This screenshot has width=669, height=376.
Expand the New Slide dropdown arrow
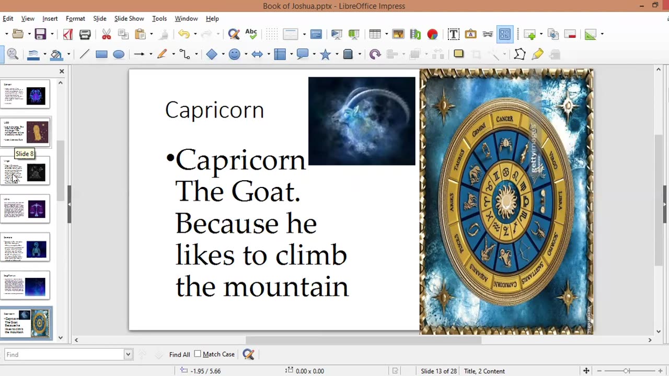541,34
